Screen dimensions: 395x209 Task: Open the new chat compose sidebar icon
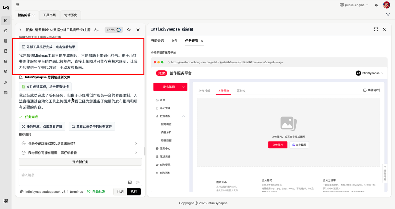tap(6, 21)
